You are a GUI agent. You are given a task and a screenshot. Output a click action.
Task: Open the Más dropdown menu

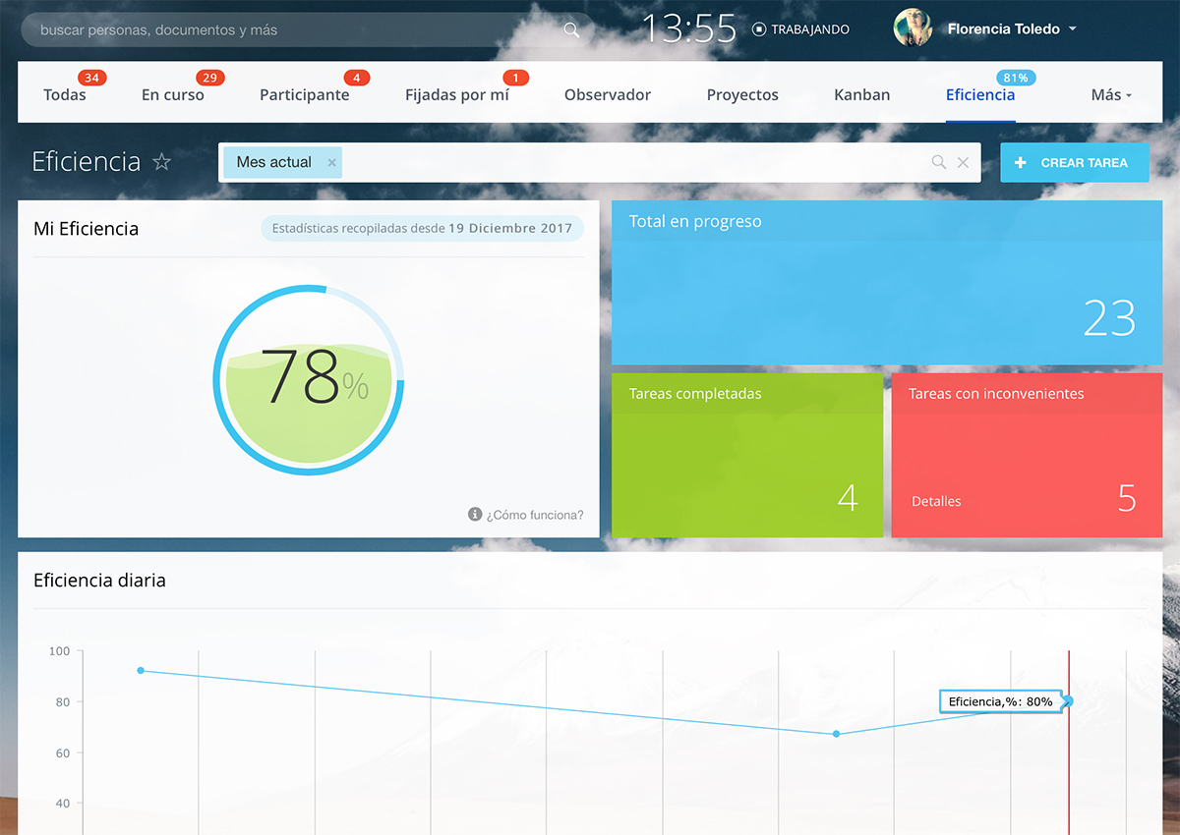(1111, 95)
